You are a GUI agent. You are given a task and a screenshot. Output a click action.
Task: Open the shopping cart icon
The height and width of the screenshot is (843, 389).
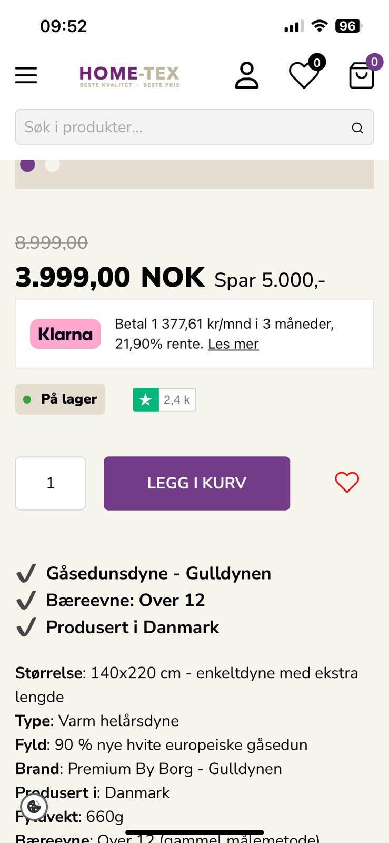[361, 76]
